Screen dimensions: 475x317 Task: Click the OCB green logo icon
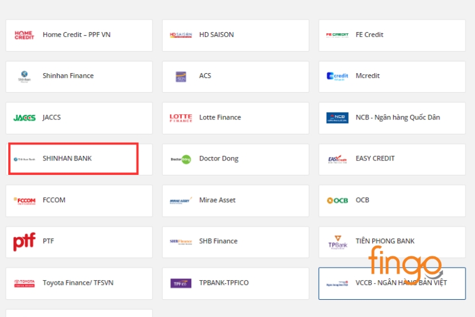click(x=337, y=200)
